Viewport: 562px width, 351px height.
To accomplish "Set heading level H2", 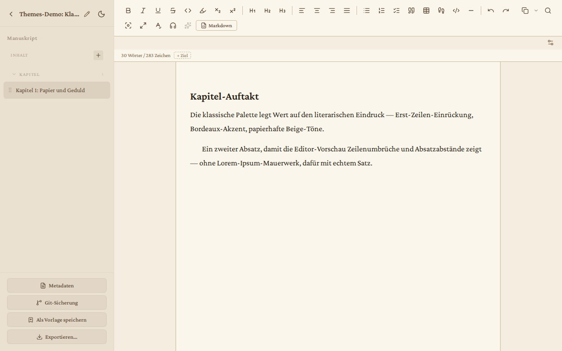I will (267, 11).
